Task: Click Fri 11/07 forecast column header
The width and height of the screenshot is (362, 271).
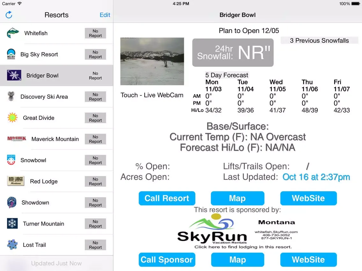Action: [x=342, y=86]
